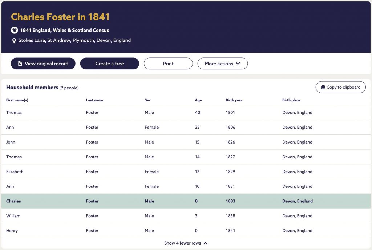This screenshot has height=250, width=372.
Task: Click Devon, England in Henry's row
Action: pyautogui.click(x=297, y=230)
